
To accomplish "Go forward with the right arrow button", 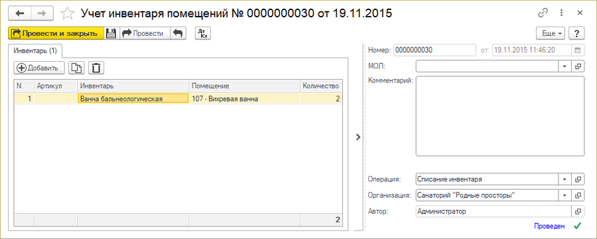I will pos(42,13).
